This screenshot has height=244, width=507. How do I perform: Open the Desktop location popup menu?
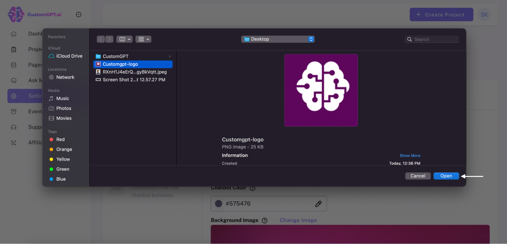coord(278,39)
